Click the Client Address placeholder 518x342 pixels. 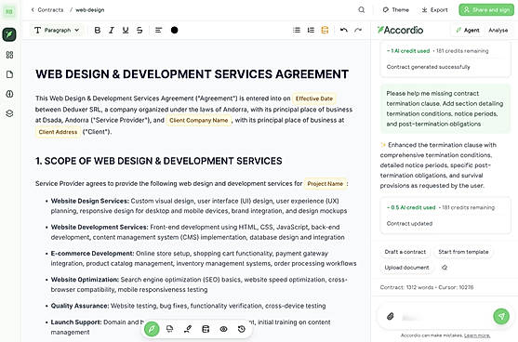pyautogui.click(x=58, y=132)
